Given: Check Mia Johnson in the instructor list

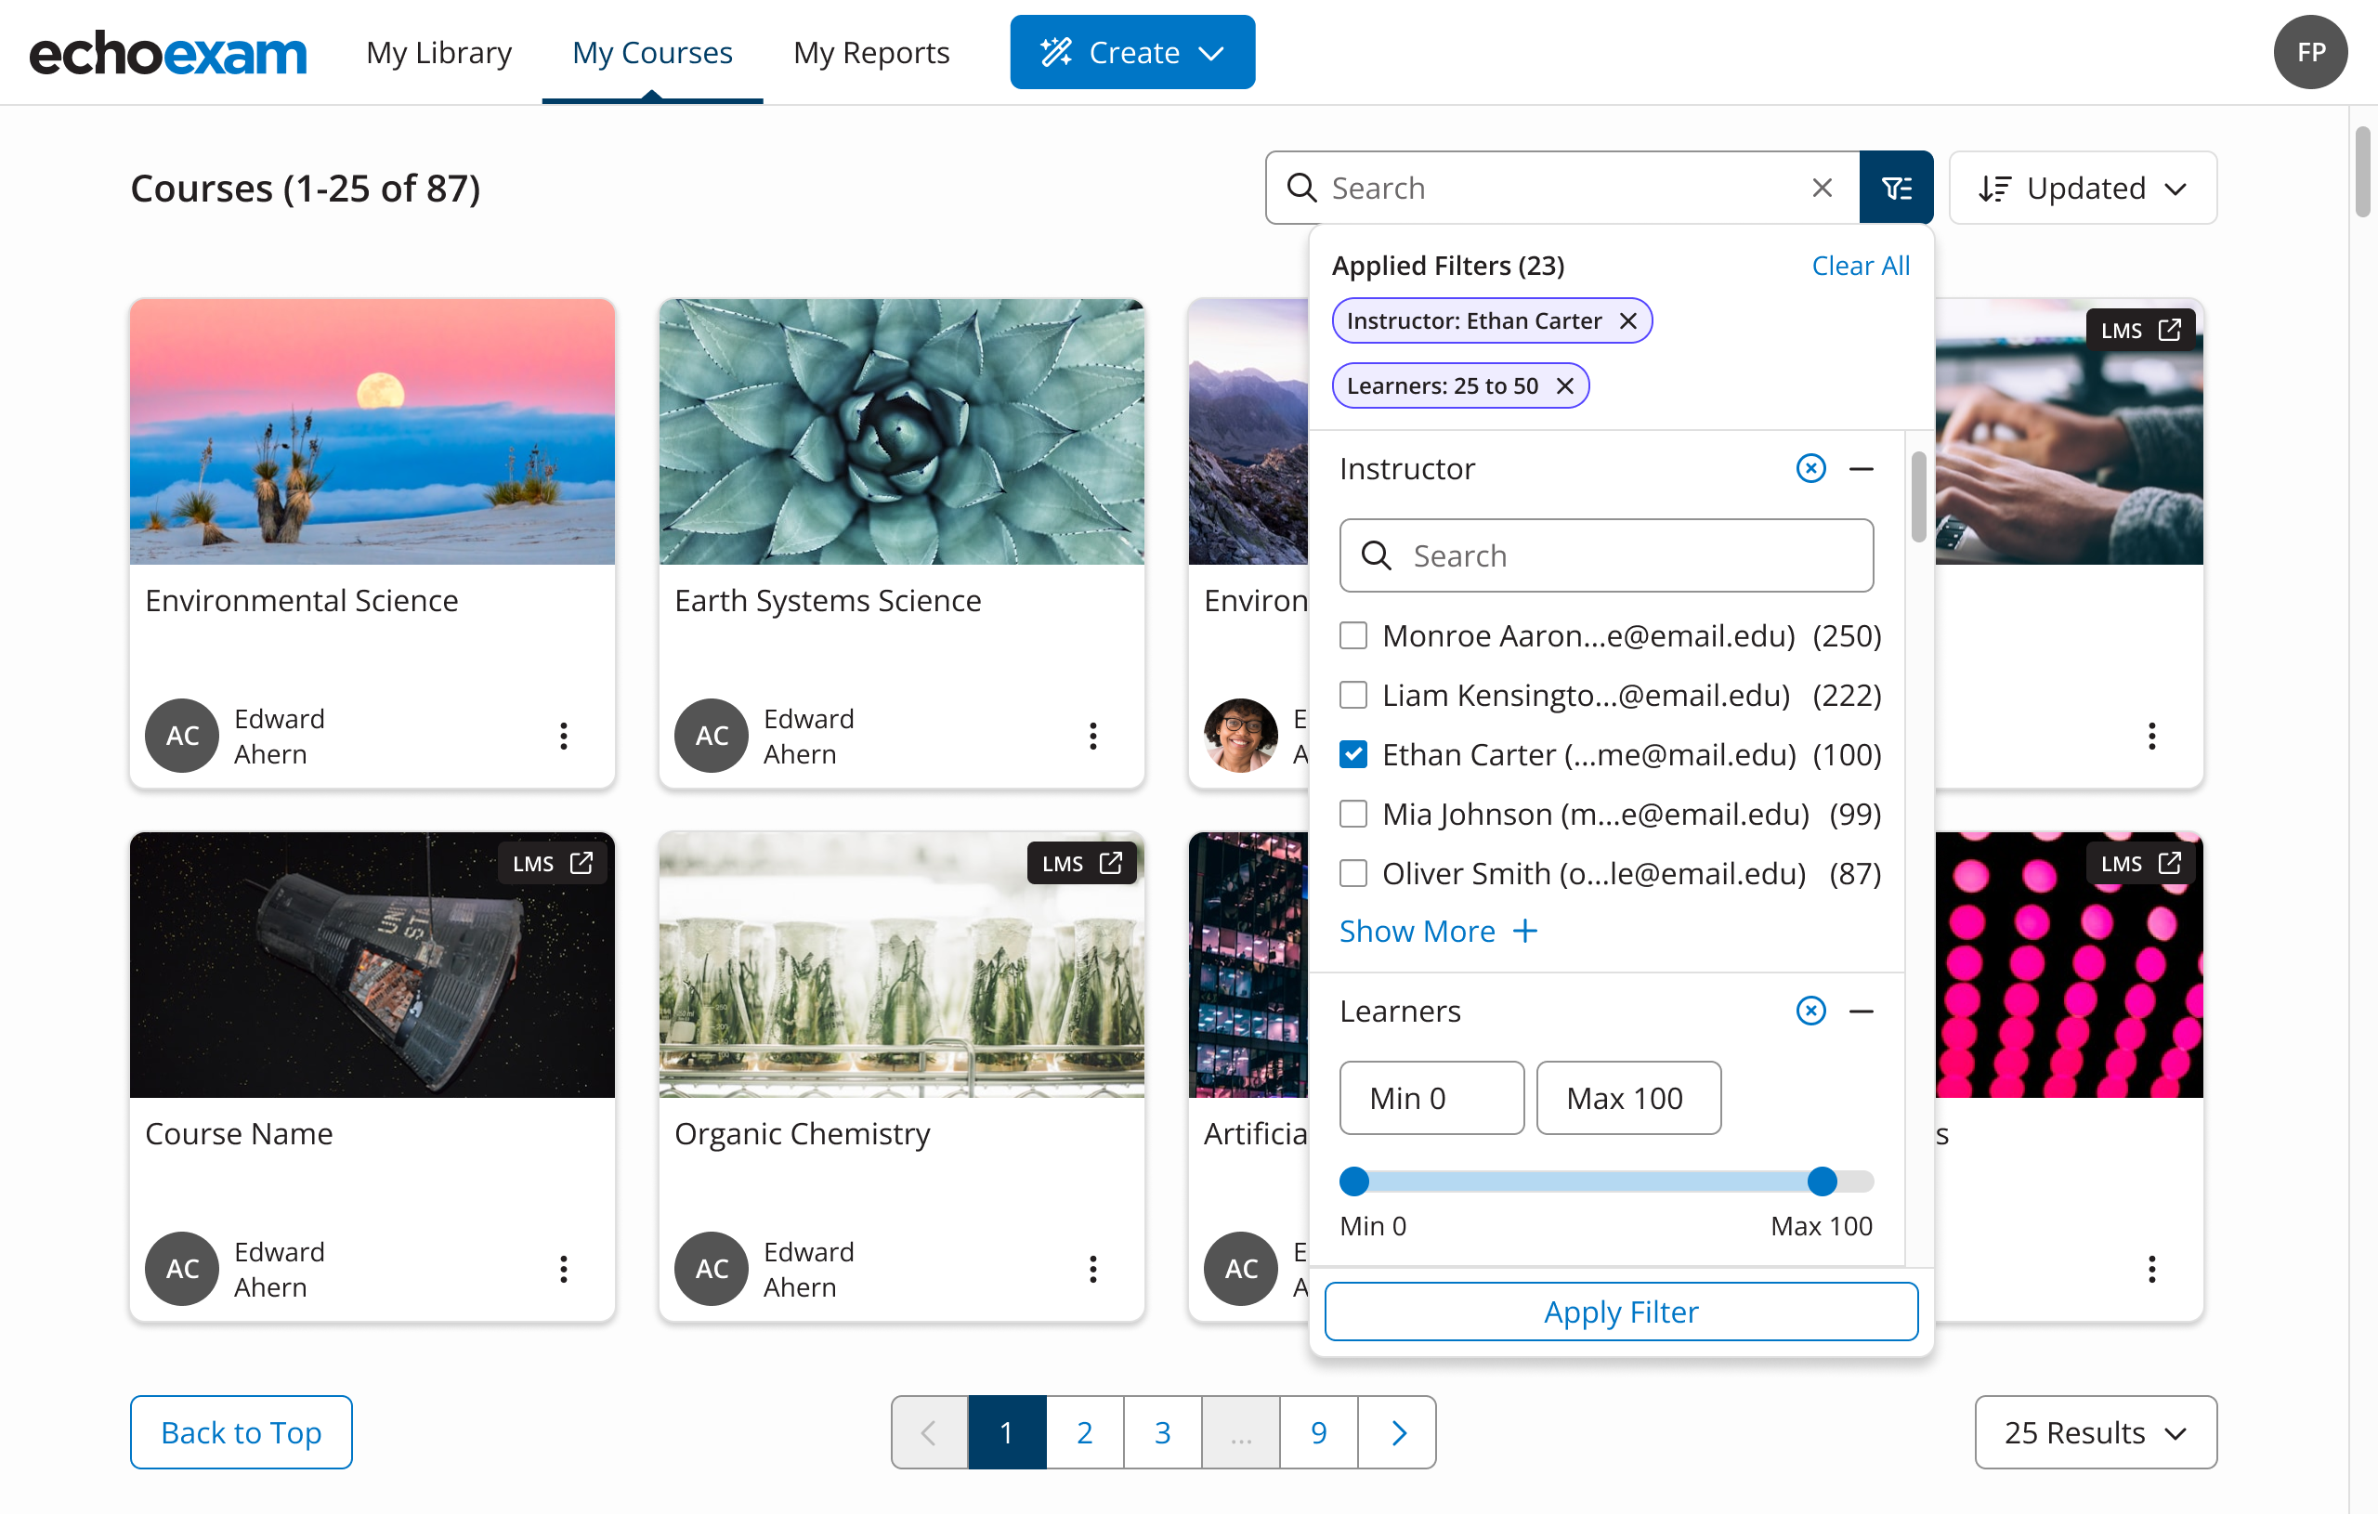Looking at the screenshot, I should (1352, 813).
